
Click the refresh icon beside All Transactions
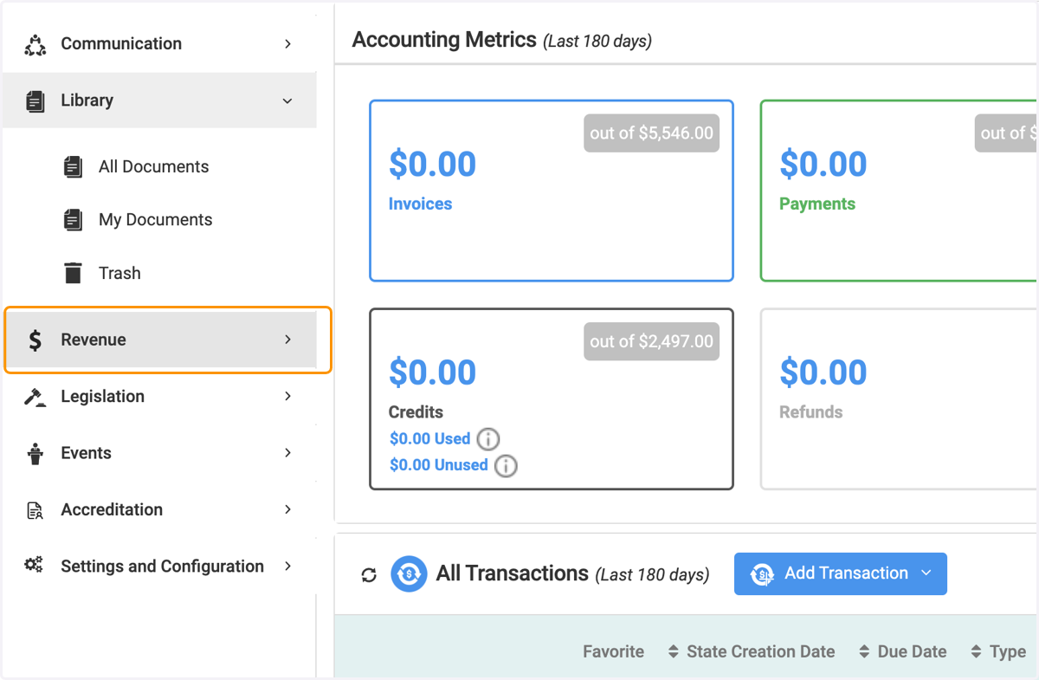point(369,575)
